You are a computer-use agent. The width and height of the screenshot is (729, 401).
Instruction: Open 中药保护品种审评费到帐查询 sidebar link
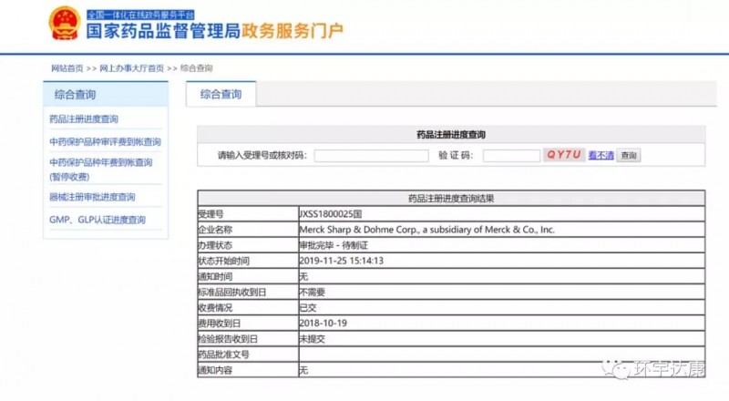click(105, 142)
